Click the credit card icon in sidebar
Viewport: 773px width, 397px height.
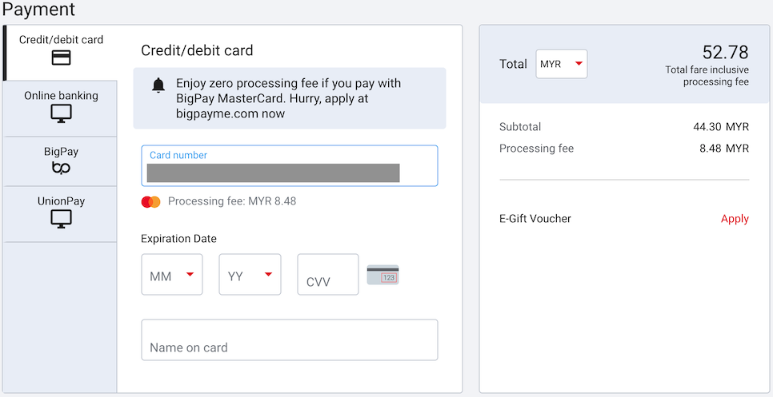point(61,58)
